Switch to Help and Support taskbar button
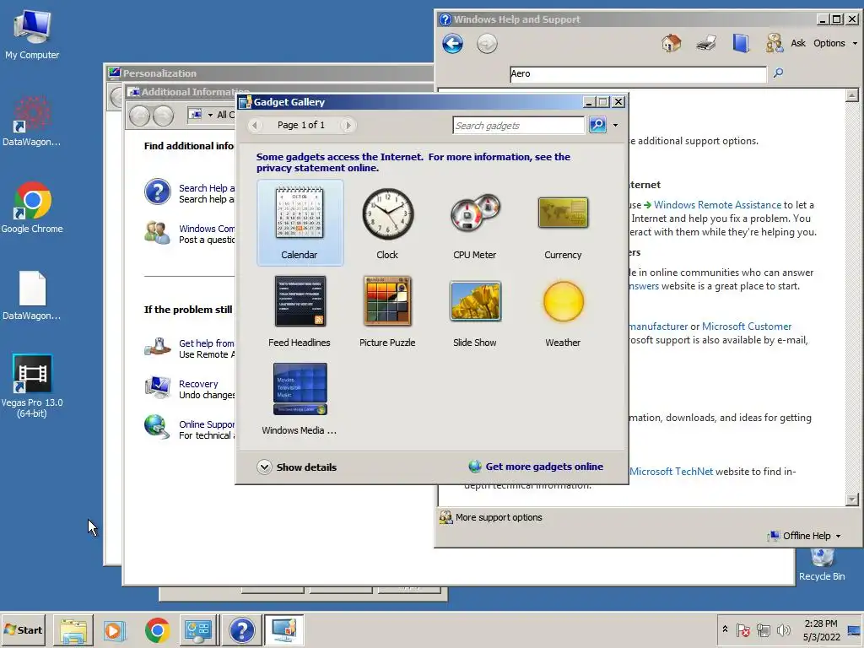864x648 pixels. click(x=241, y=630)
